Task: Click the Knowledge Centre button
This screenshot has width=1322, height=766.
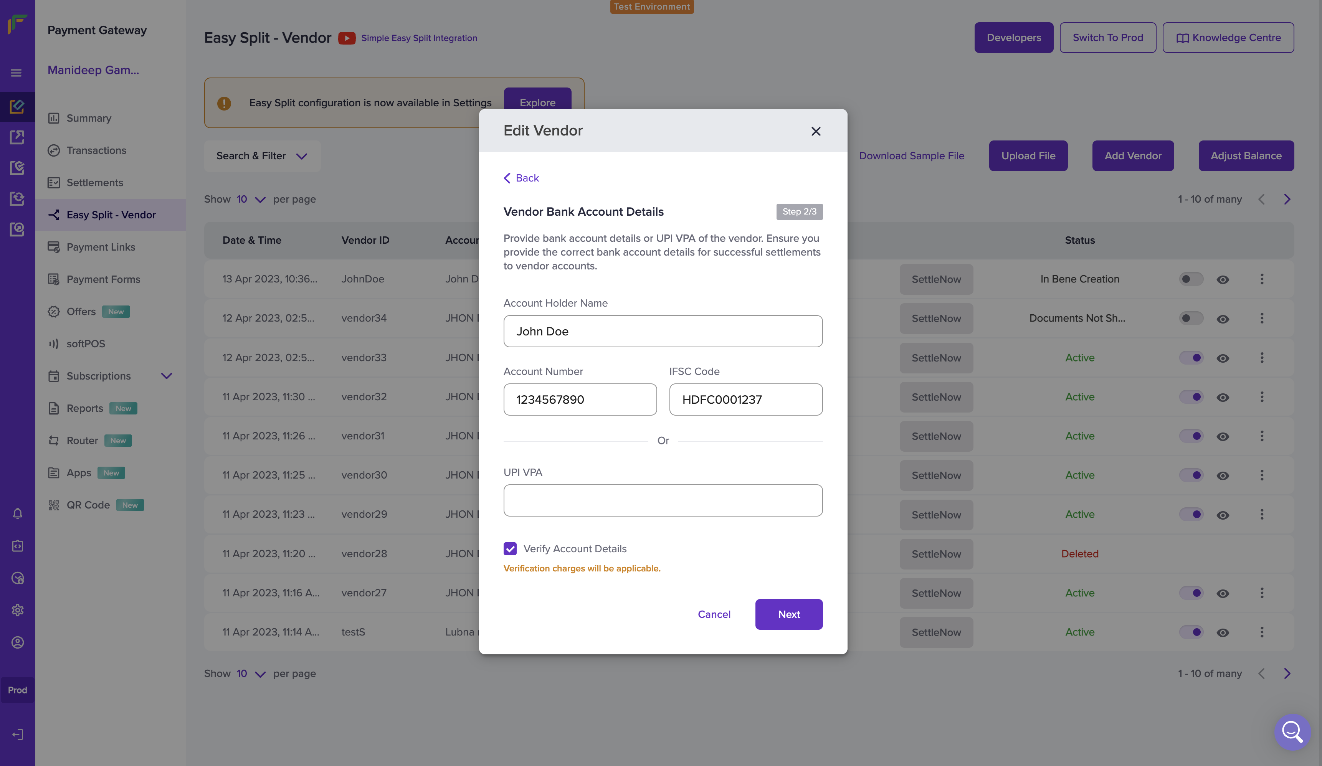Action: point(1229,37)
